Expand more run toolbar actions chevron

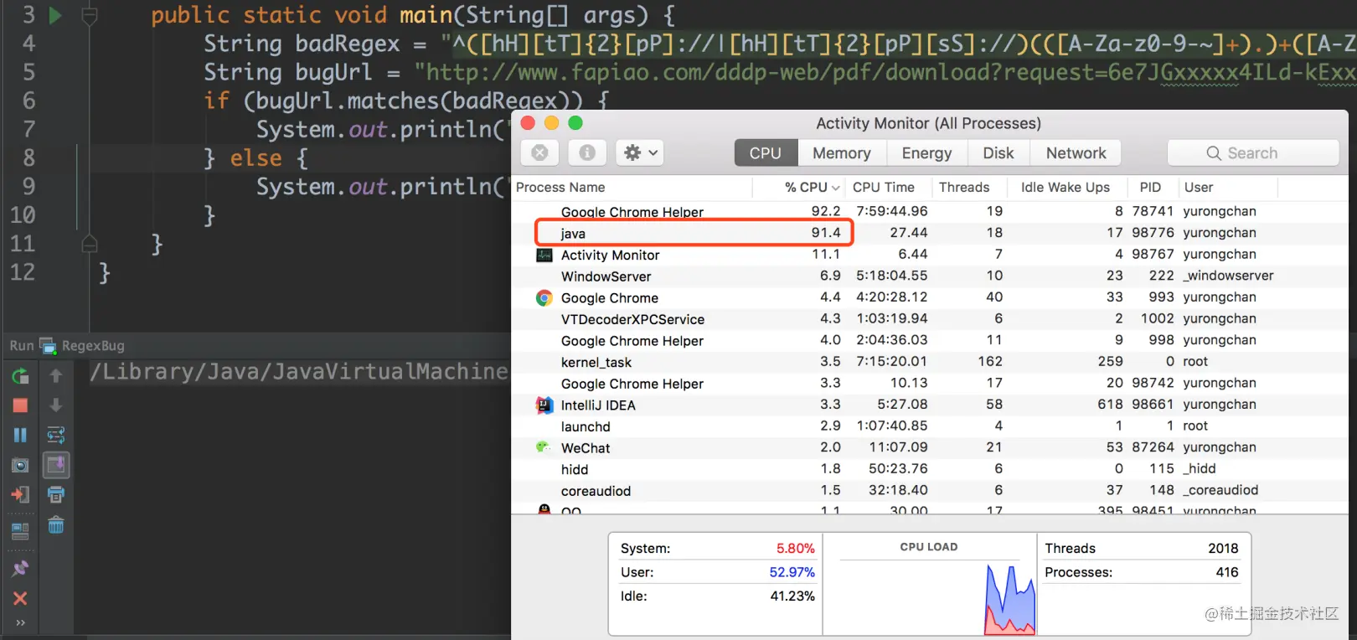(20, 622)
